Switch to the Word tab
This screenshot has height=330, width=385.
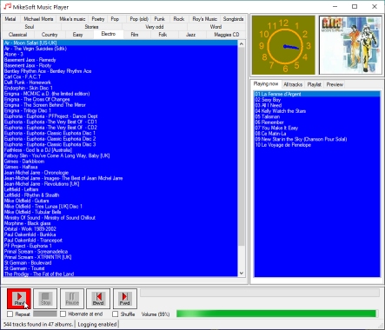click(x=216, y=27)
